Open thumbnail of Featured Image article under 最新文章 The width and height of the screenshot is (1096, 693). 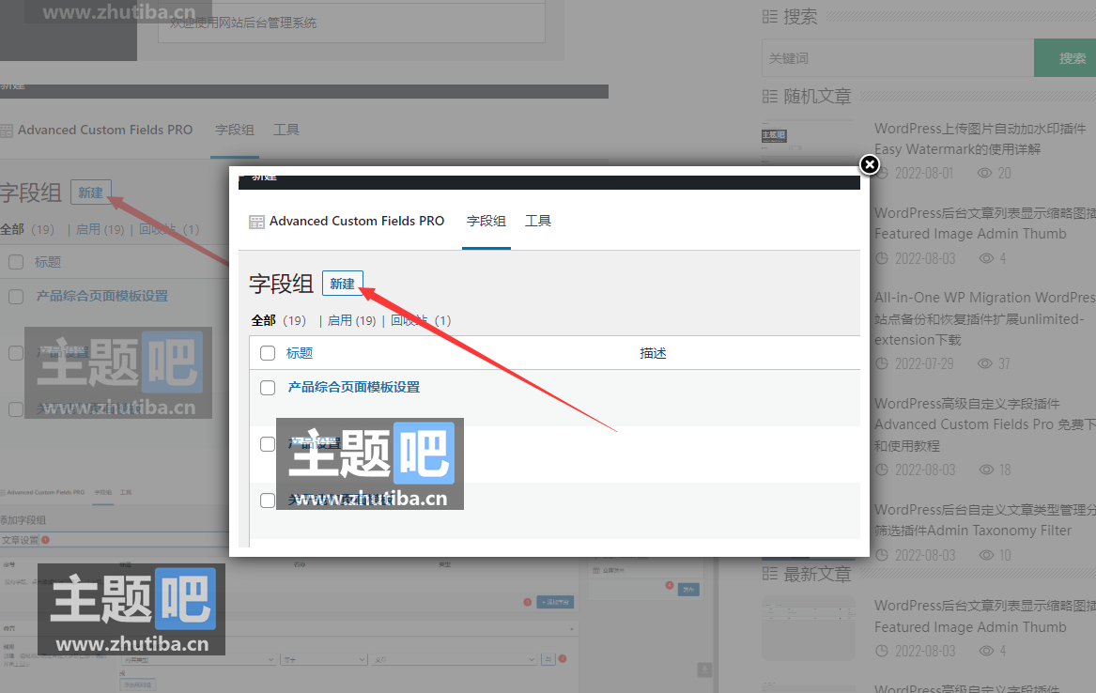[808, 627]
